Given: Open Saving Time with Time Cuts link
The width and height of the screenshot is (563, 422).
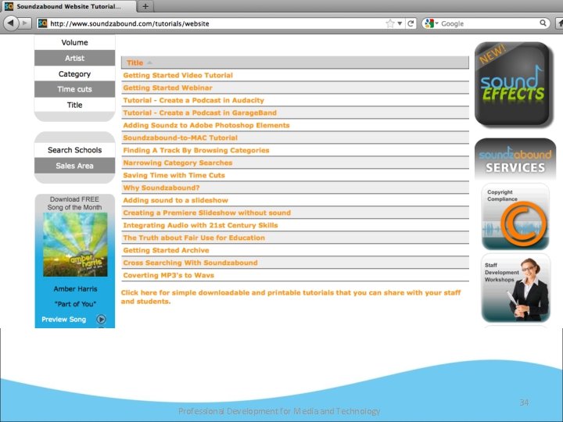Looking at the screenshot, I should tap(174, 176).
